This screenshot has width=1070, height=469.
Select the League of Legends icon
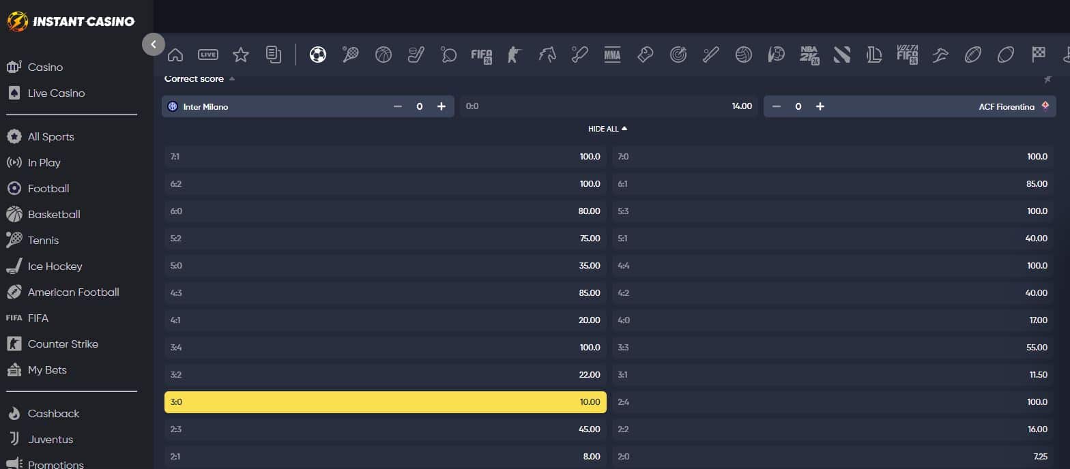(x=874, y=55)
